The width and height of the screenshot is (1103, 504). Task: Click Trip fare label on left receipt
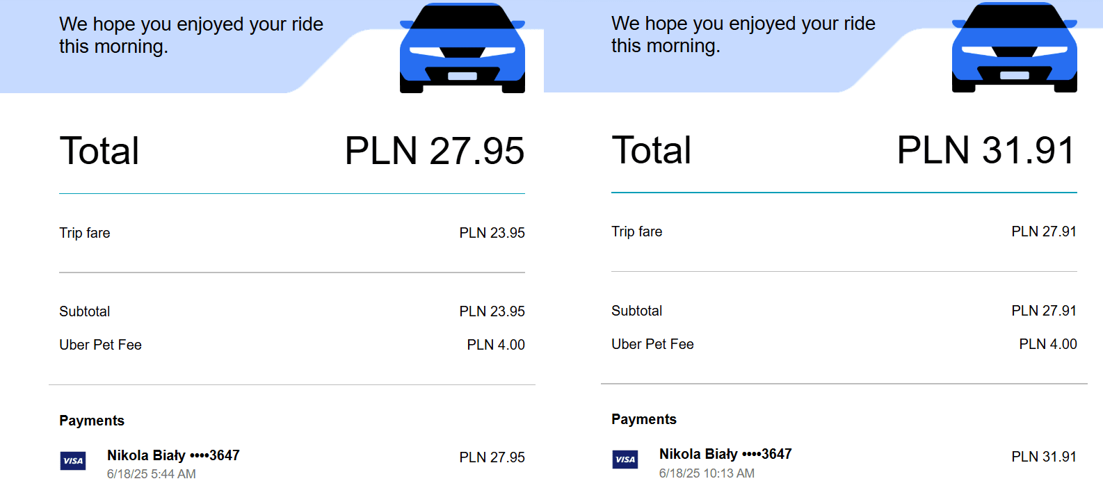[85, 233]
